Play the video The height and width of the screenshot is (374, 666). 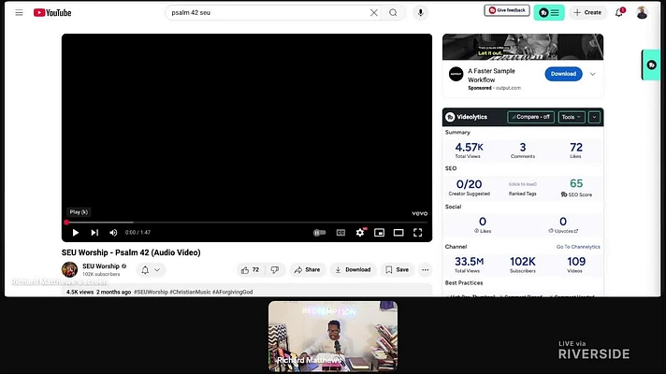pos(76,233)
